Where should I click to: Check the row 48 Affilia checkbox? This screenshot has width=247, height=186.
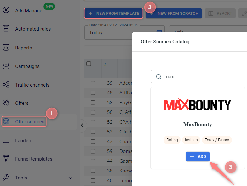pos(93,93)
